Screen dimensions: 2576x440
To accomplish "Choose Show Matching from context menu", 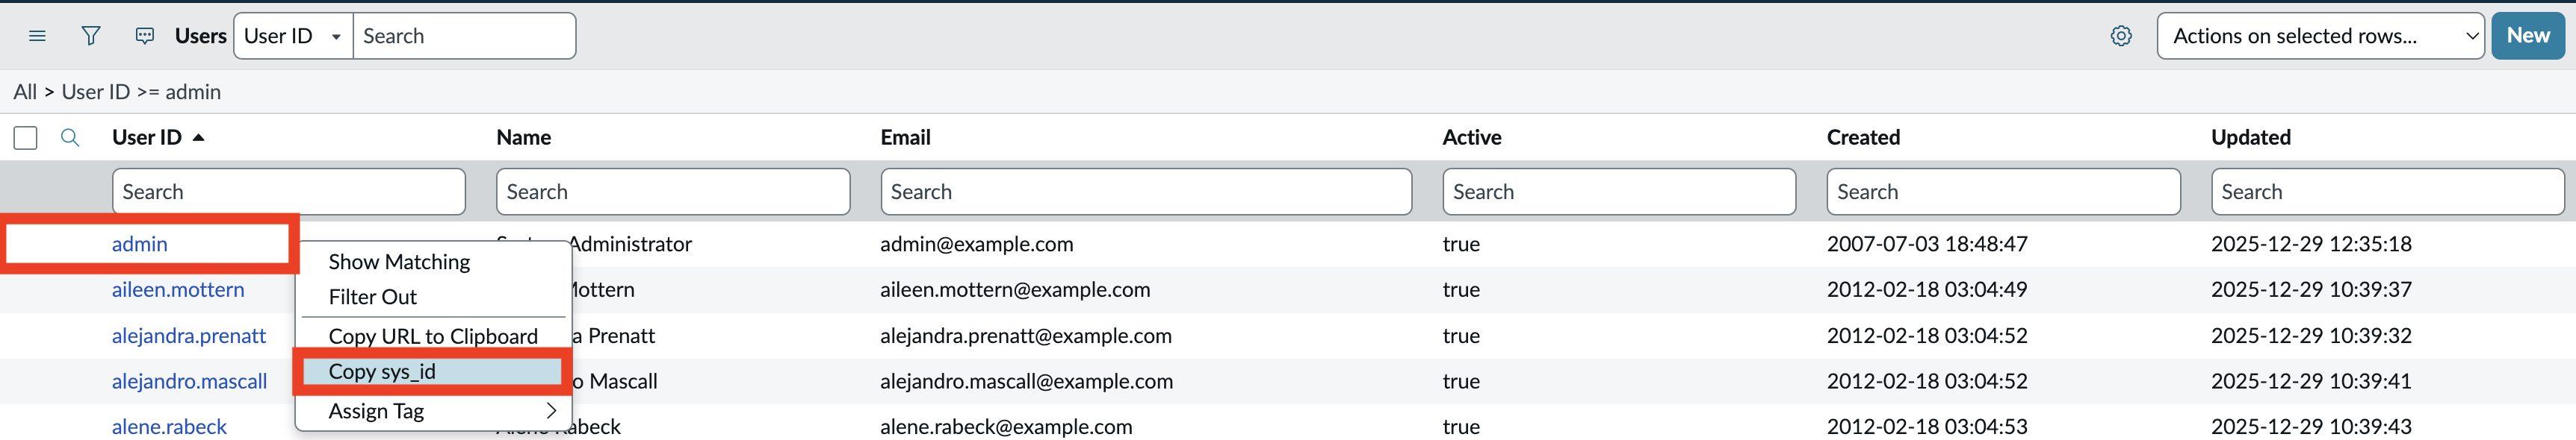I will pyautogui.click(x=399, y=262).
